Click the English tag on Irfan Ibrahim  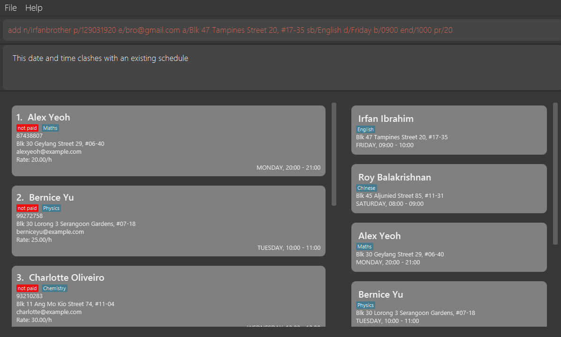tap(365, 129)
